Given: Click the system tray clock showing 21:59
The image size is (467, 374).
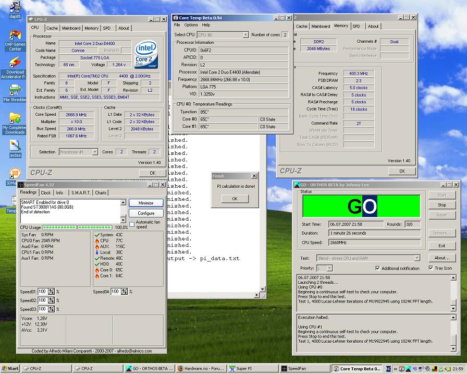Looking at the screenshot, I should [x=458, y=369].
